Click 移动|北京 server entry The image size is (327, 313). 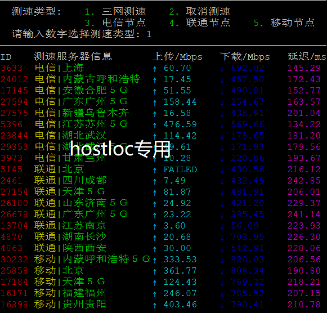[x=59, y=271]
